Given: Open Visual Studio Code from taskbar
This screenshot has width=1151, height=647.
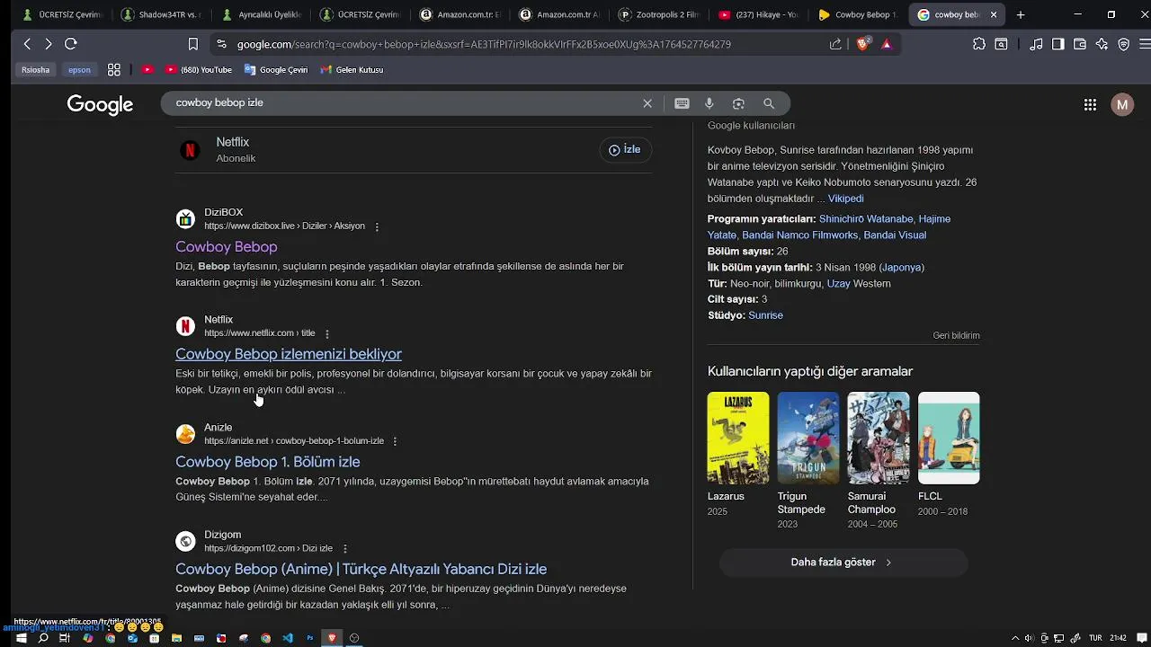Looking at the screenshot, I should (288, 638).
